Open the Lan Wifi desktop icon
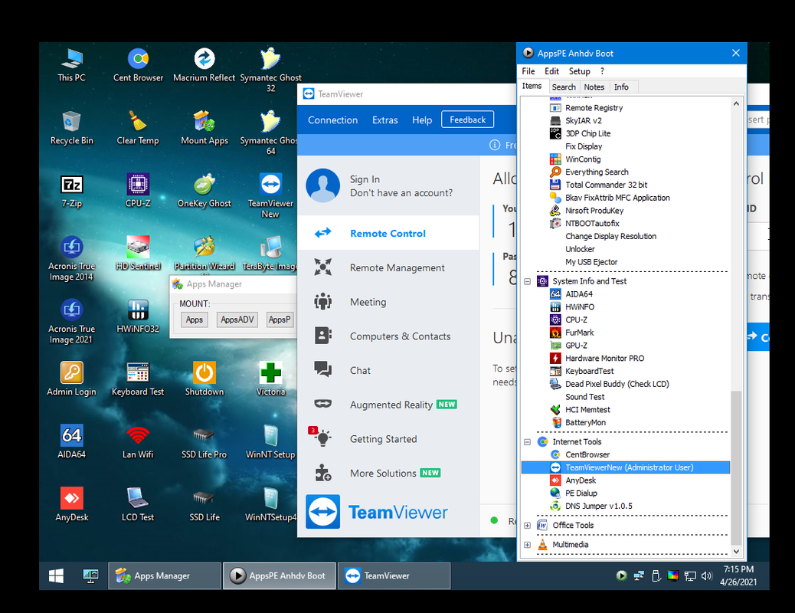Screen dimensions: 795x613 (x=138, y=441)
